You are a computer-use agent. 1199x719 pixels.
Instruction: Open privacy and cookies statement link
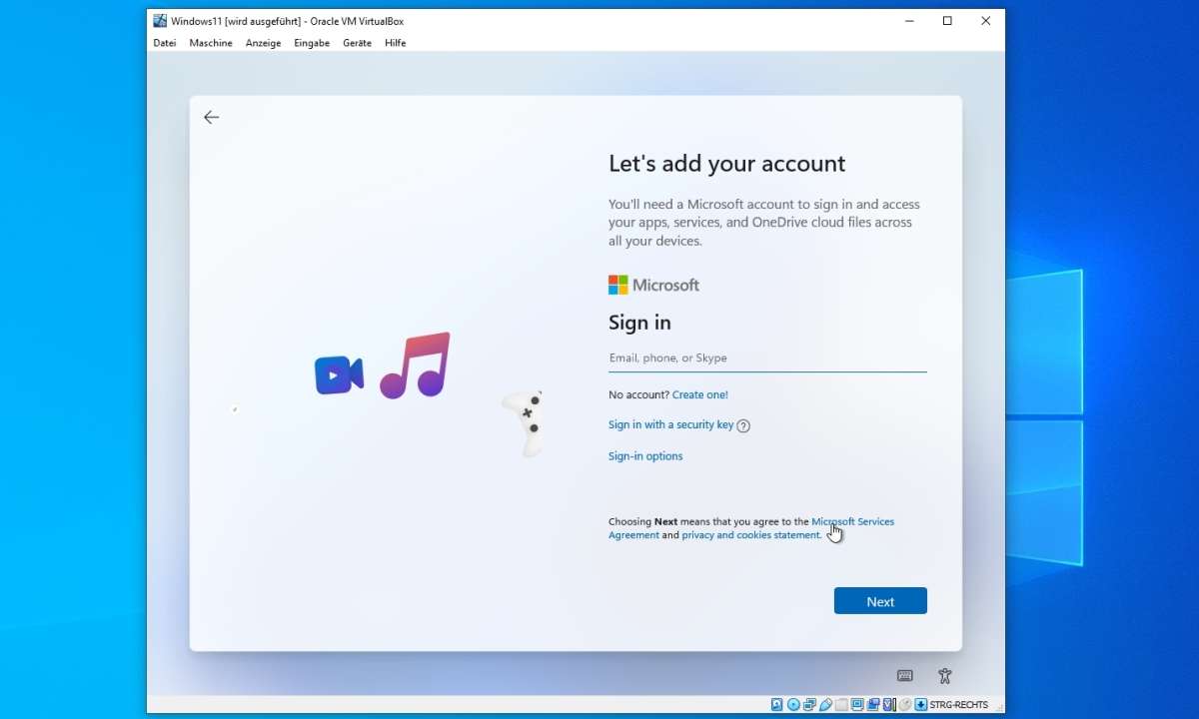tap(751, 535)
